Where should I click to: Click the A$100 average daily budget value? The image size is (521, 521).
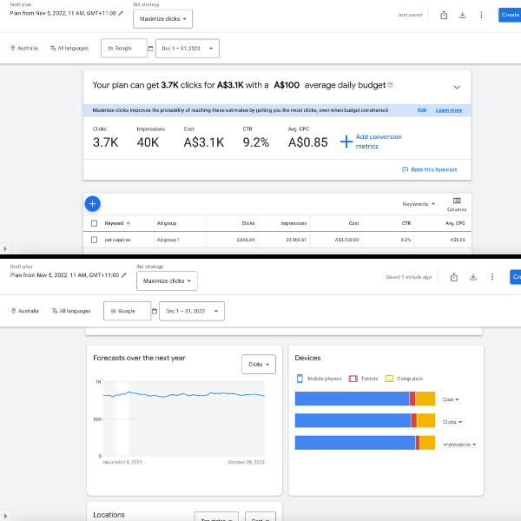point(287,85)
